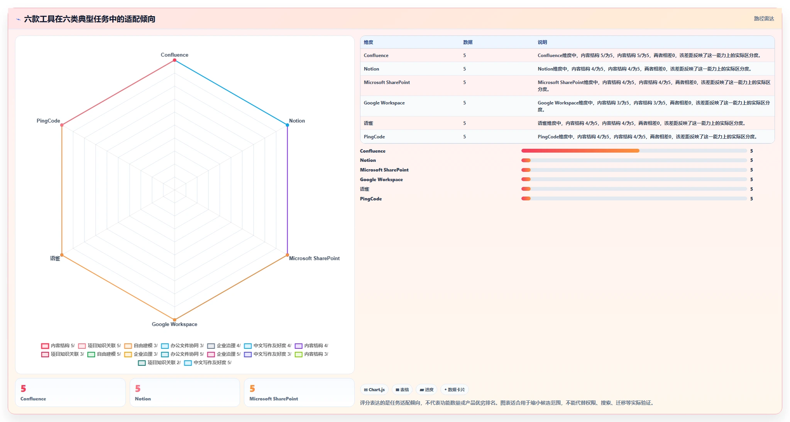Toggle the 内容结构 4/ legend entry
This screenshot has width=790, height=422.
click(x=311, y=346)
